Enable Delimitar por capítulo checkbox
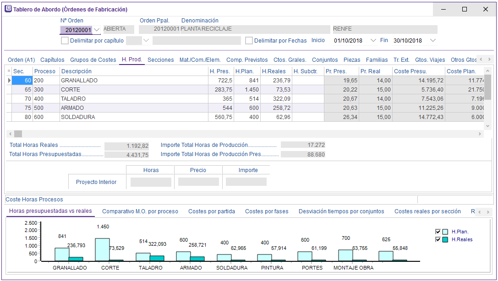 click(x=65, y=41)
